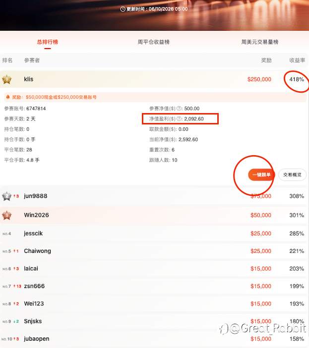Image resolution: width=309 pixels, height=348 pixels.
Task: Open 交易概览 for klis
Action: [292, 174]
